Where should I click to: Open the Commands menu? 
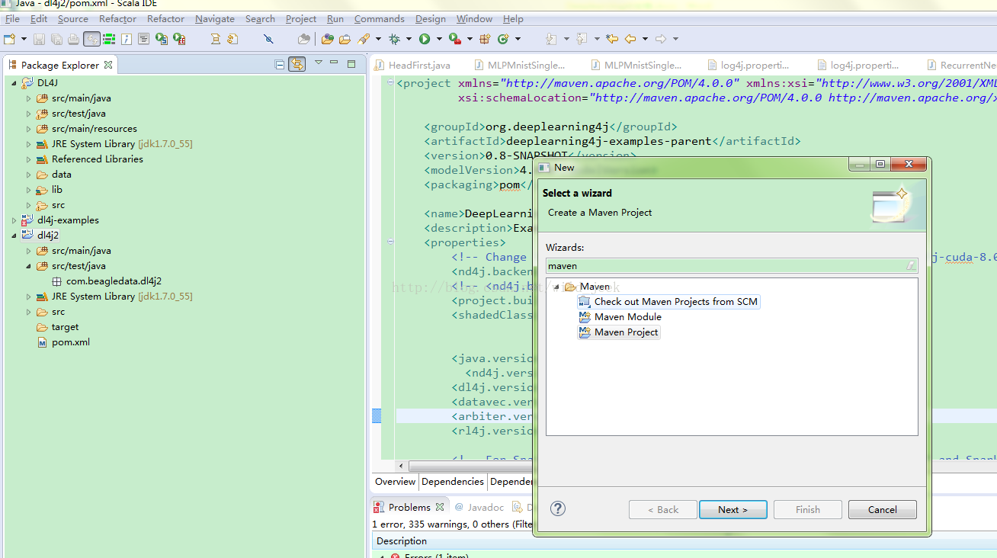pyautogui.click(x=380, y=18)
